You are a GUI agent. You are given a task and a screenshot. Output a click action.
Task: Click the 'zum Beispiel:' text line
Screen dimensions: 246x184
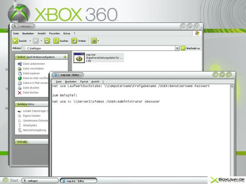pyautogui.click(x=65, y=95)
